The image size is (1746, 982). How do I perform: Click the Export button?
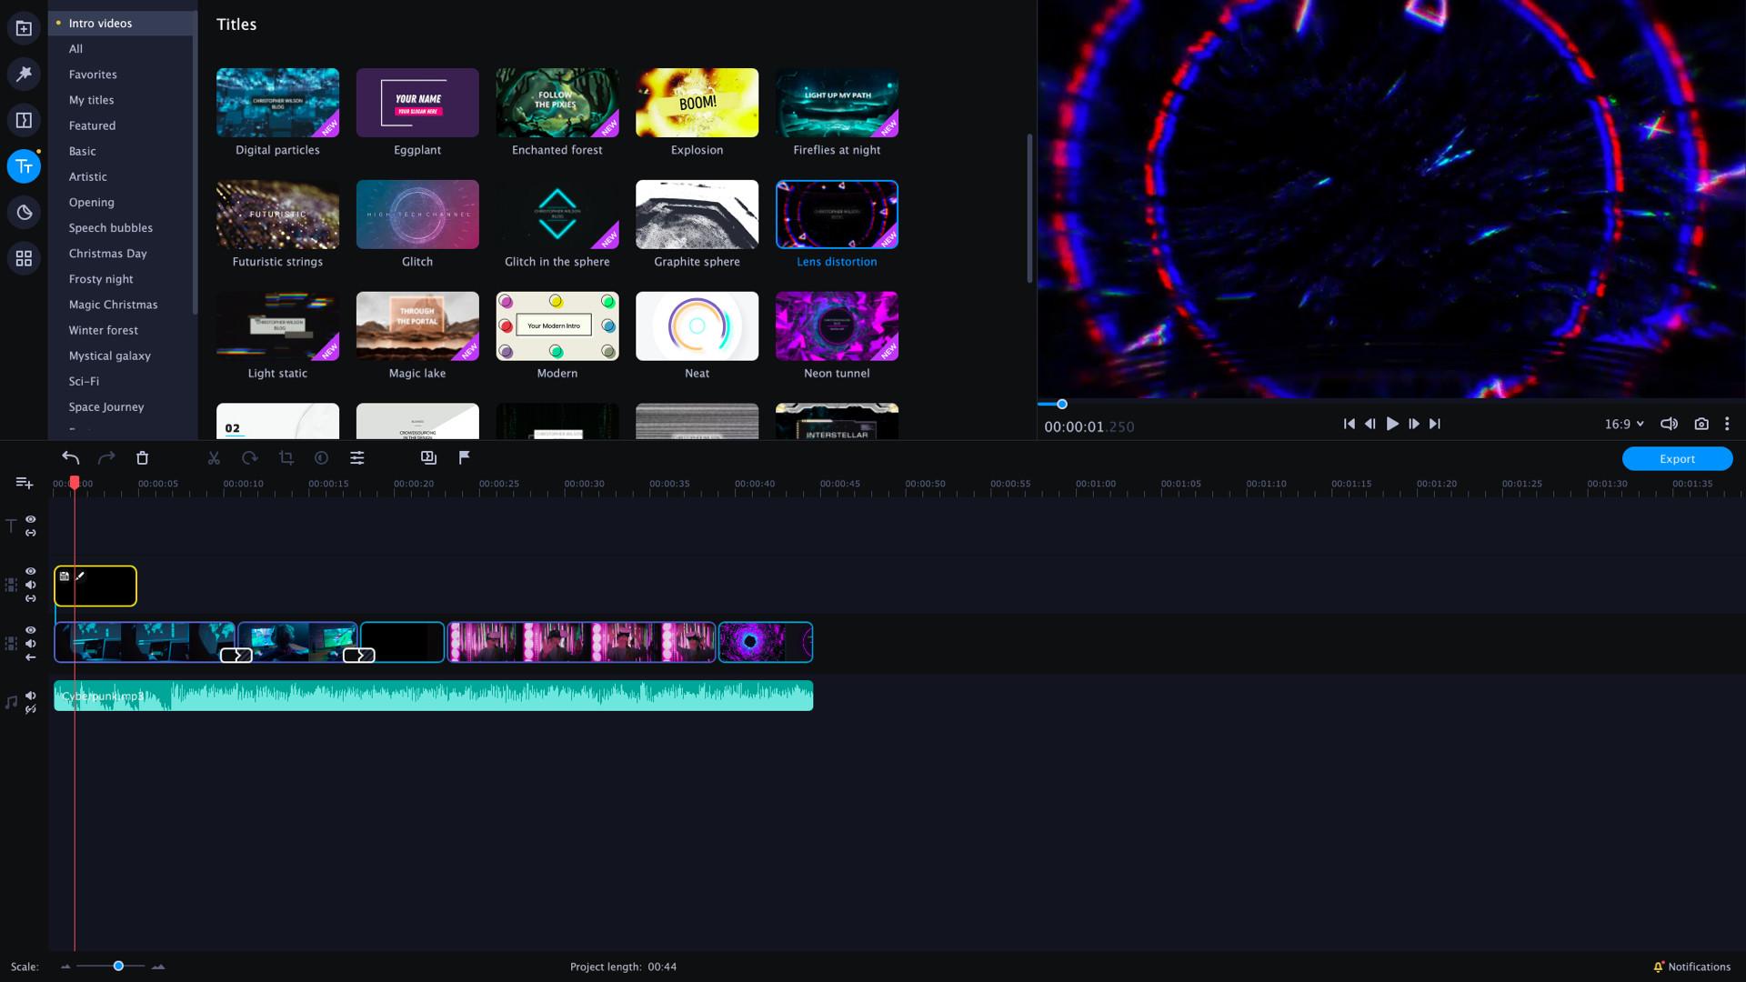(x=1676, y=458)
